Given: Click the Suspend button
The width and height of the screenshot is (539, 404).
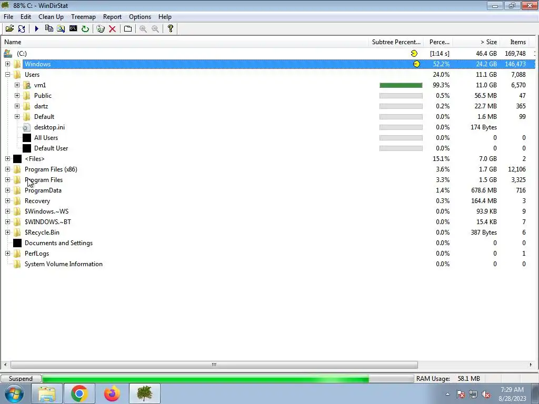Looking at the screenshot, I should pyautogui.click(x=21, y=379).
